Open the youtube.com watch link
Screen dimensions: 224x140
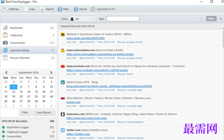(97, 70)
